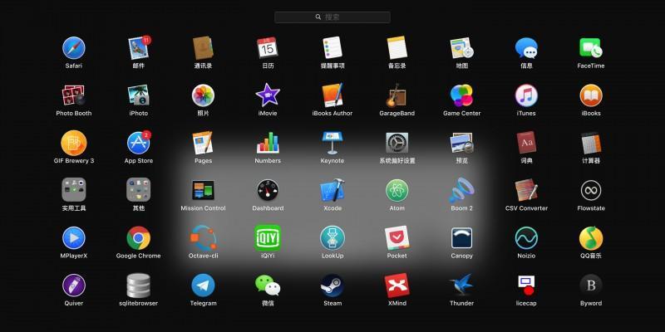Open Steam
Viewport: 665px width, 332px height.
(332, 286)
